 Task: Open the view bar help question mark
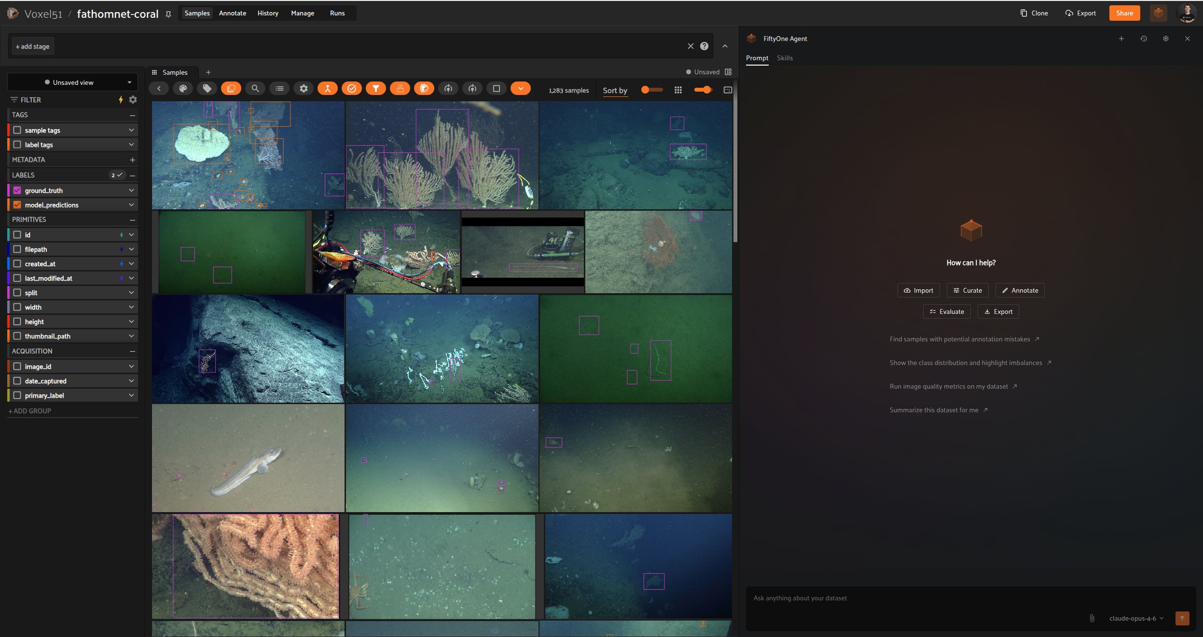point(705,46)
